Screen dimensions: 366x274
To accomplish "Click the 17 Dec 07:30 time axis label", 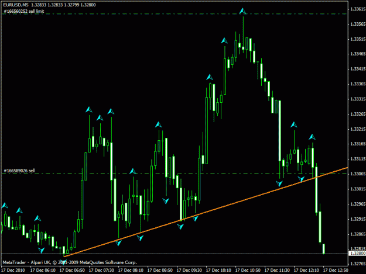I will [101, 270].
